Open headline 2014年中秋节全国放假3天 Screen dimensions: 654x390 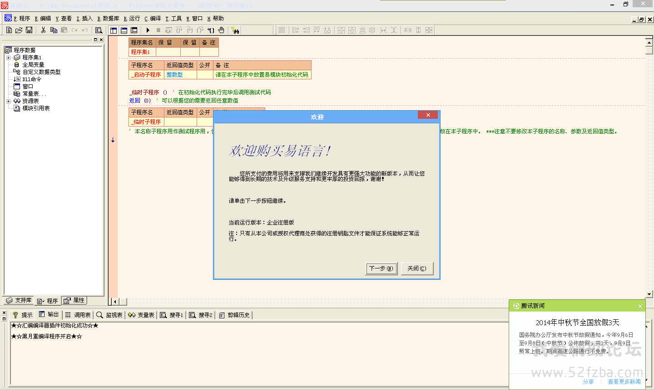(577, 322)
